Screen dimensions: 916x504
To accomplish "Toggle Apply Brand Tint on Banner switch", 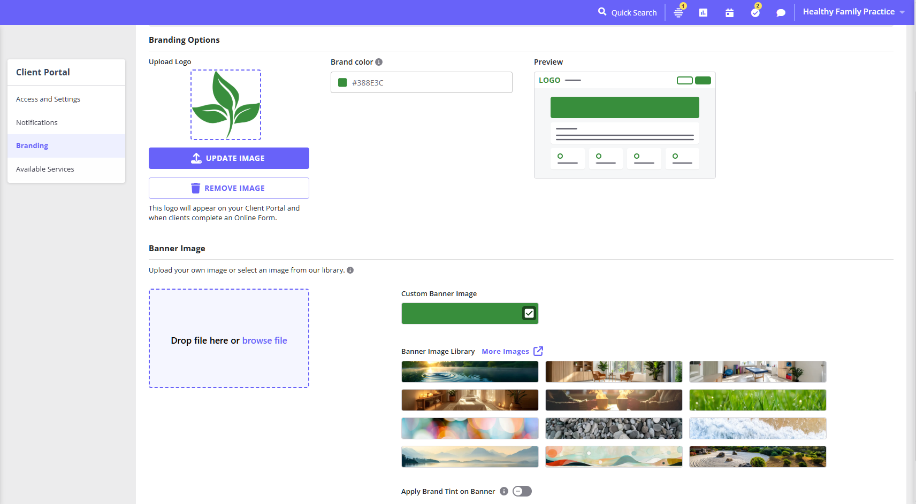I will tap(522, 491).
